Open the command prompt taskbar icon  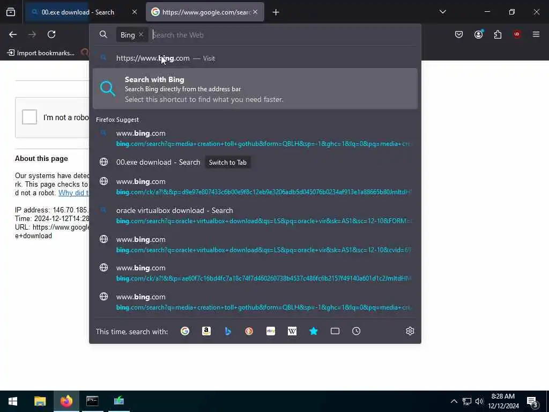pos(92,401)
